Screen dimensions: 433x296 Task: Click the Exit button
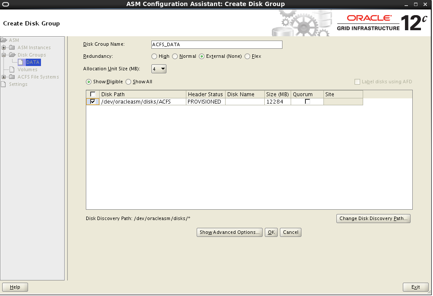416,287
